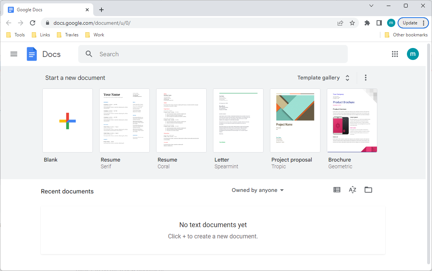Viewport: 432px width, 271px height.
Task: Open the Chrome extensions puzzle icon
Action: [367, 23]
